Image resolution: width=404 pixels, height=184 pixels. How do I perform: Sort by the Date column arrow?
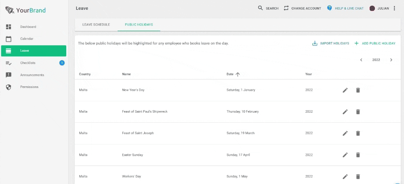coord(238,74)
